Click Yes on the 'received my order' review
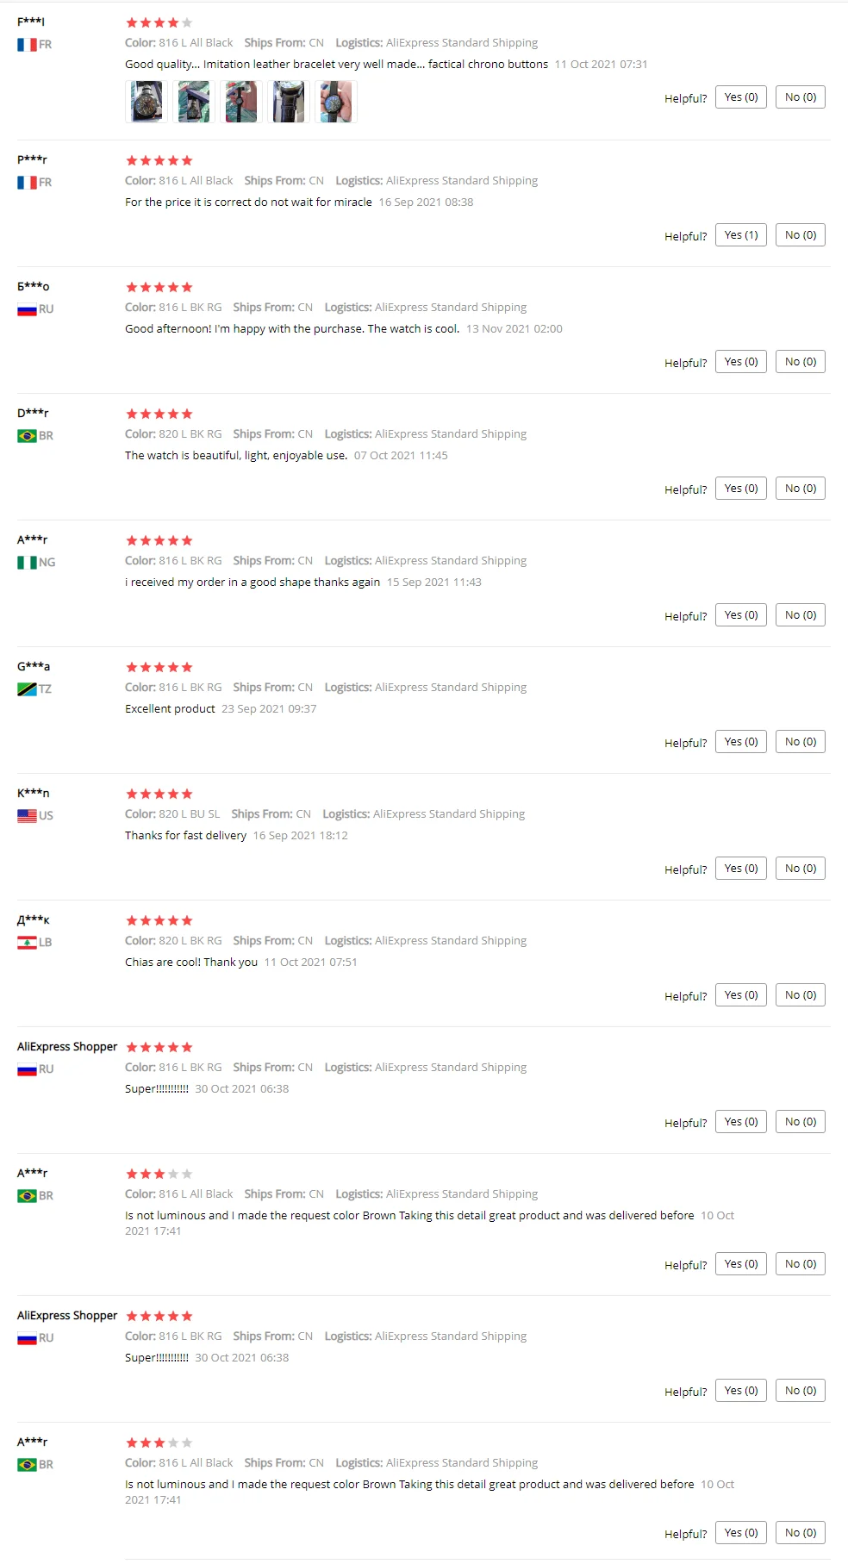Screen dimensions: 848x1564 (x=740, y=615)
